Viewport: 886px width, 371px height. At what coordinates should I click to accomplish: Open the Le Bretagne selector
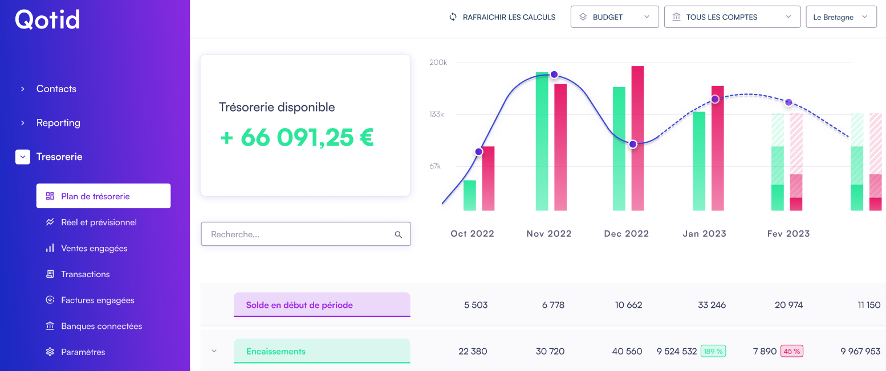click(x=841, y=17)
